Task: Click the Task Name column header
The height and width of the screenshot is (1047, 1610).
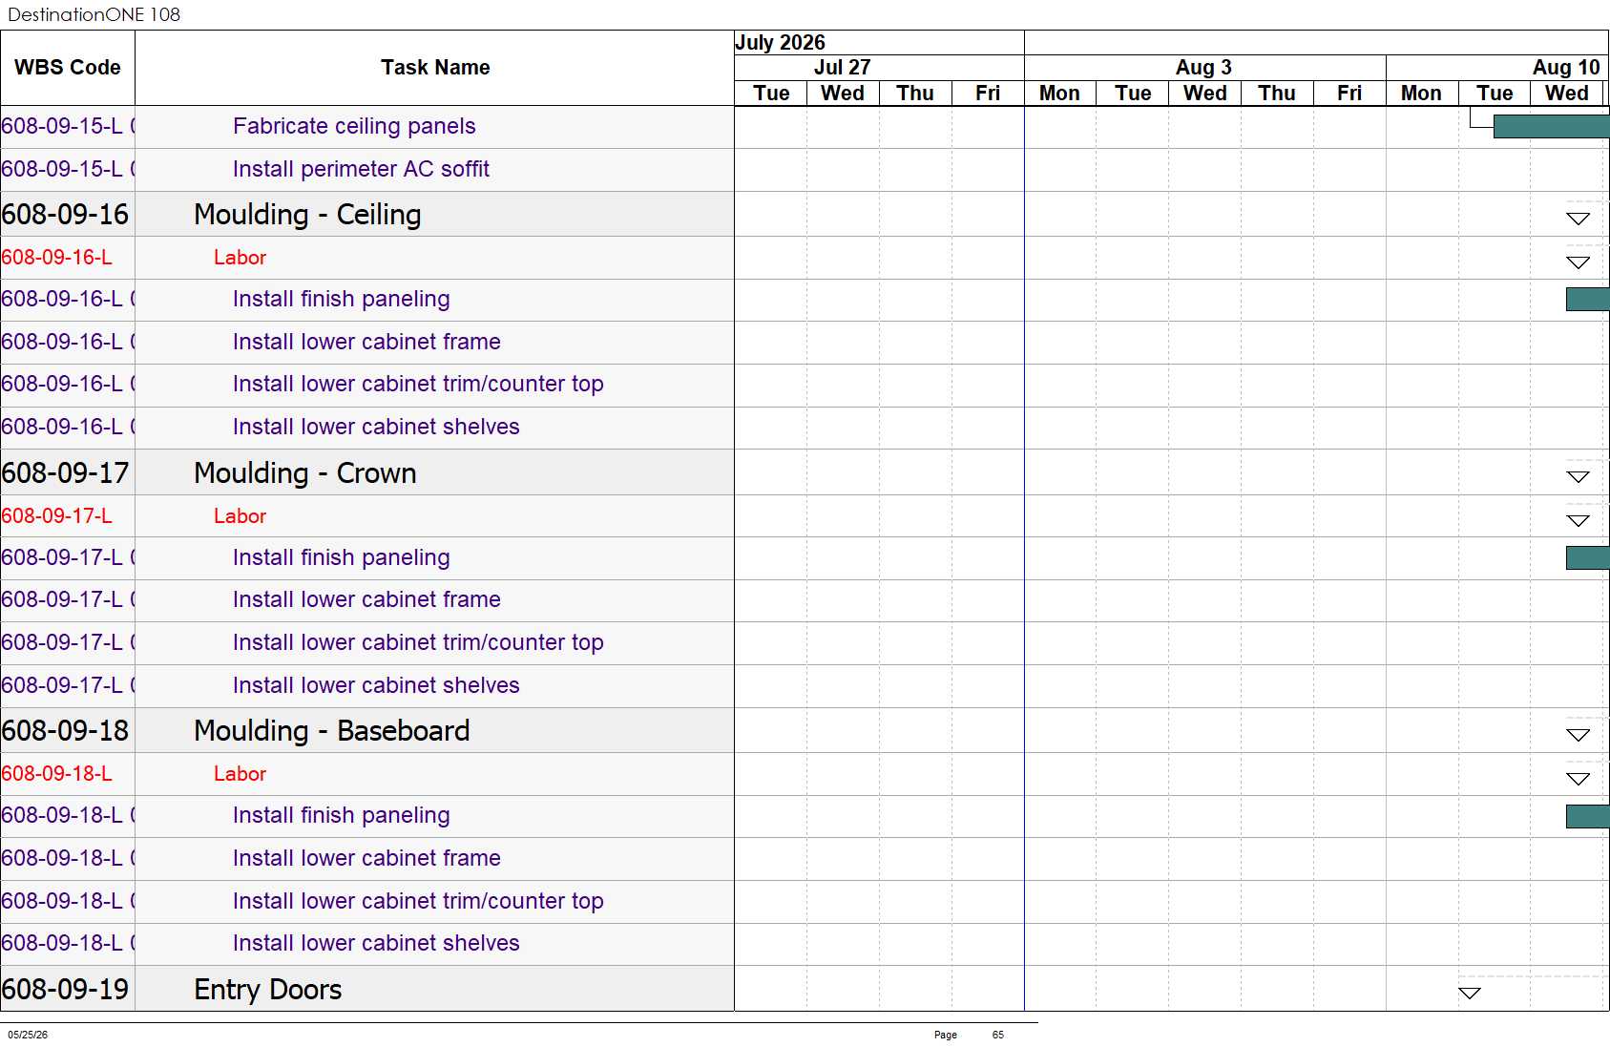Action: coord(435,68)
